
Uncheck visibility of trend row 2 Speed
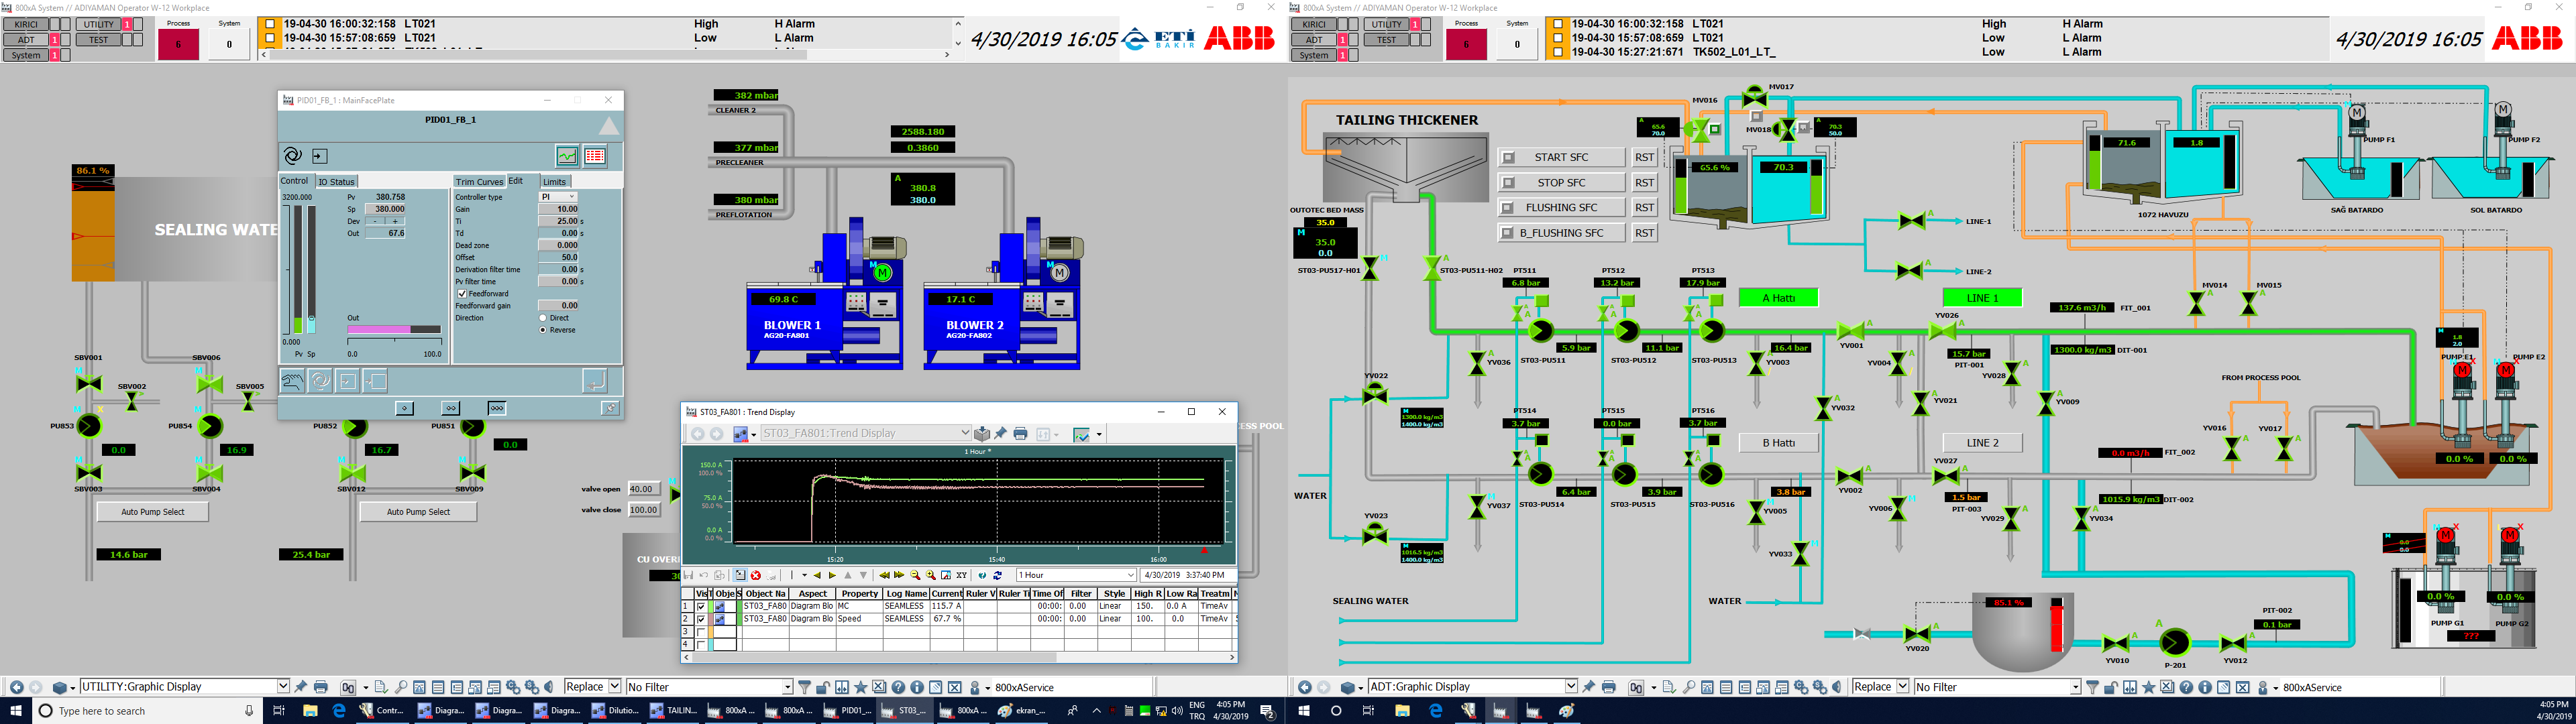click(x=701, y=619)
